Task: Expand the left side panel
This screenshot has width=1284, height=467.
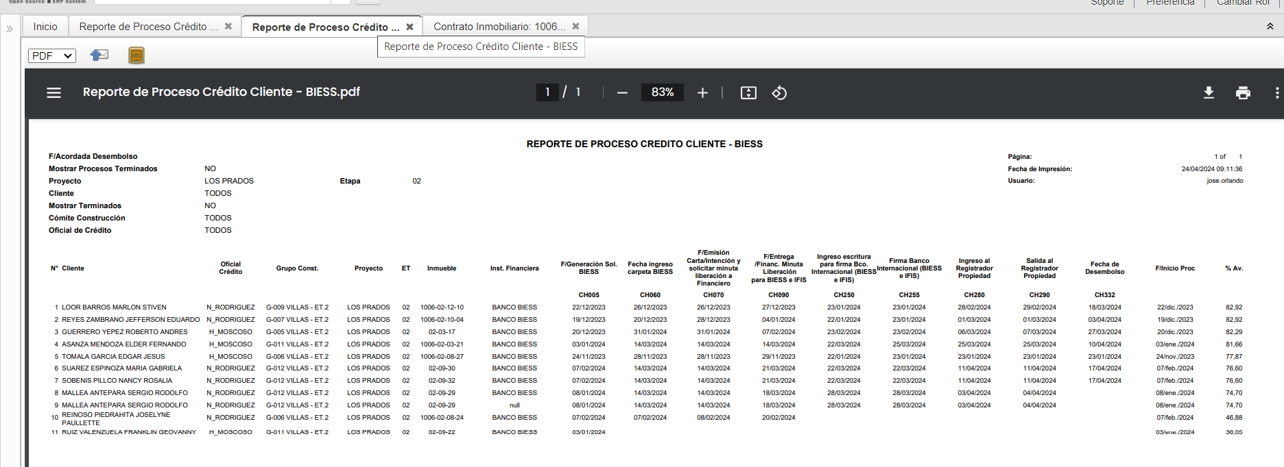Action: (x=10, y=29)
